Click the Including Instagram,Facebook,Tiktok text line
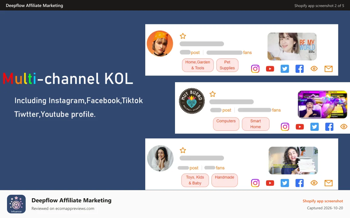Image resolution: width=350 pixels, height=218 pixels. (79, 101)
